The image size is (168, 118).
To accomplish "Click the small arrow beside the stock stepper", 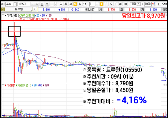I will click(x=55, y=4).
